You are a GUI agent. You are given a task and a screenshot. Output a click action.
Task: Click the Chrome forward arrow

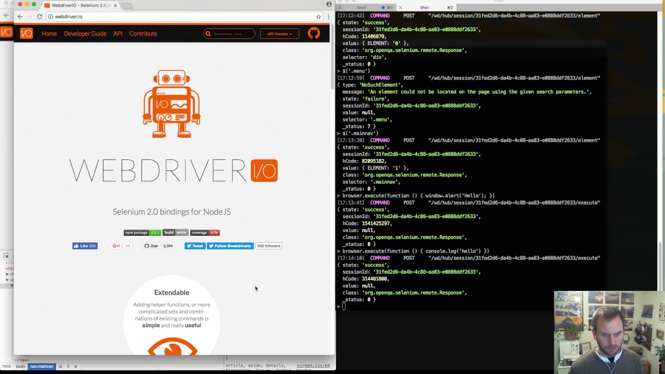click(30, 17)
